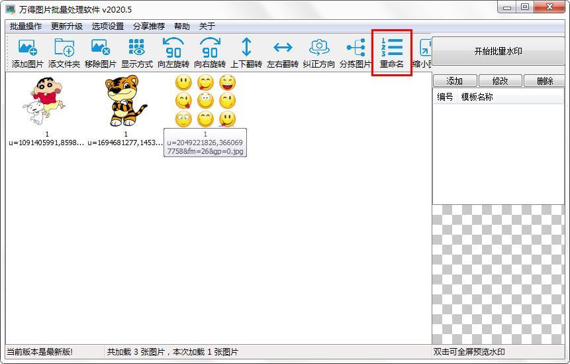This screenshot has width=570, height=364.
Task: Rotate right with 向右旋转 icon
Action: click(x=210, y=53)
